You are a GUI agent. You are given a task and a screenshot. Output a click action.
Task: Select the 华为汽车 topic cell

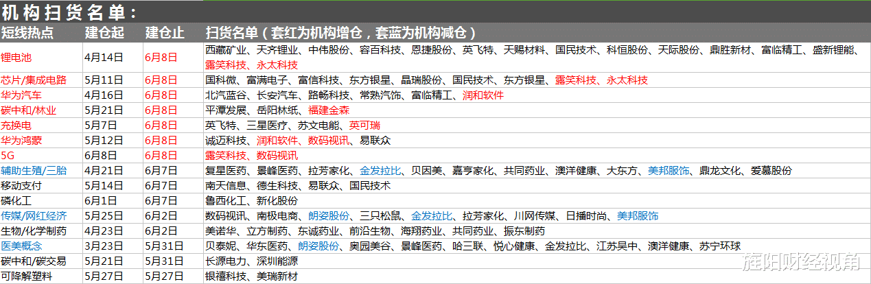22,95
